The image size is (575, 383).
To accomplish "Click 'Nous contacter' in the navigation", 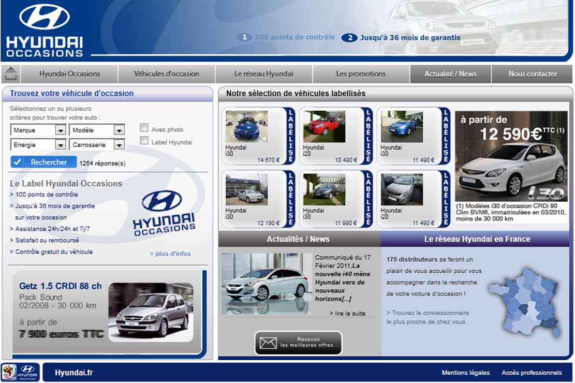I will [x=533, y=73].
